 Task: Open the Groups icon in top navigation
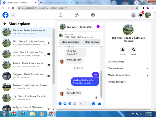93,15
